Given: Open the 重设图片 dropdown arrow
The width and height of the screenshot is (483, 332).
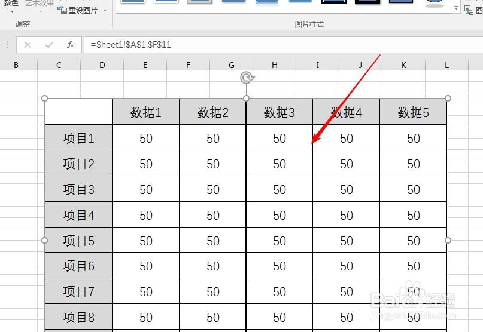Looking at the screenshot, I should pos(105,11).
